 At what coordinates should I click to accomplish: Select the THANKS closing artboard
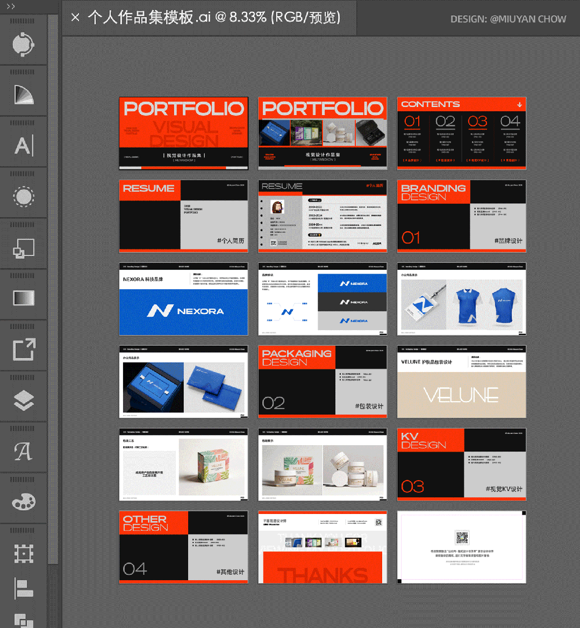[322, 547]
